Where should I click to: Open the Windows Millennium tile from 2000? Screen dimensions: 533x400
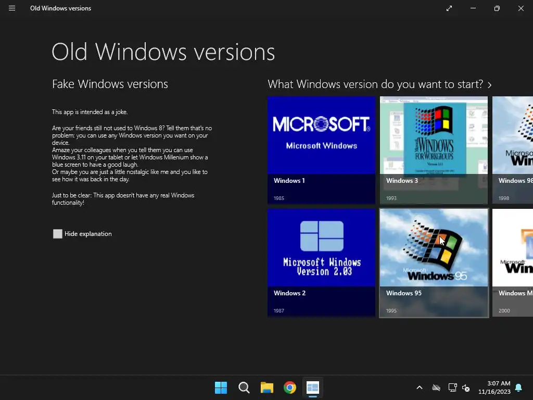click(513, 262)
